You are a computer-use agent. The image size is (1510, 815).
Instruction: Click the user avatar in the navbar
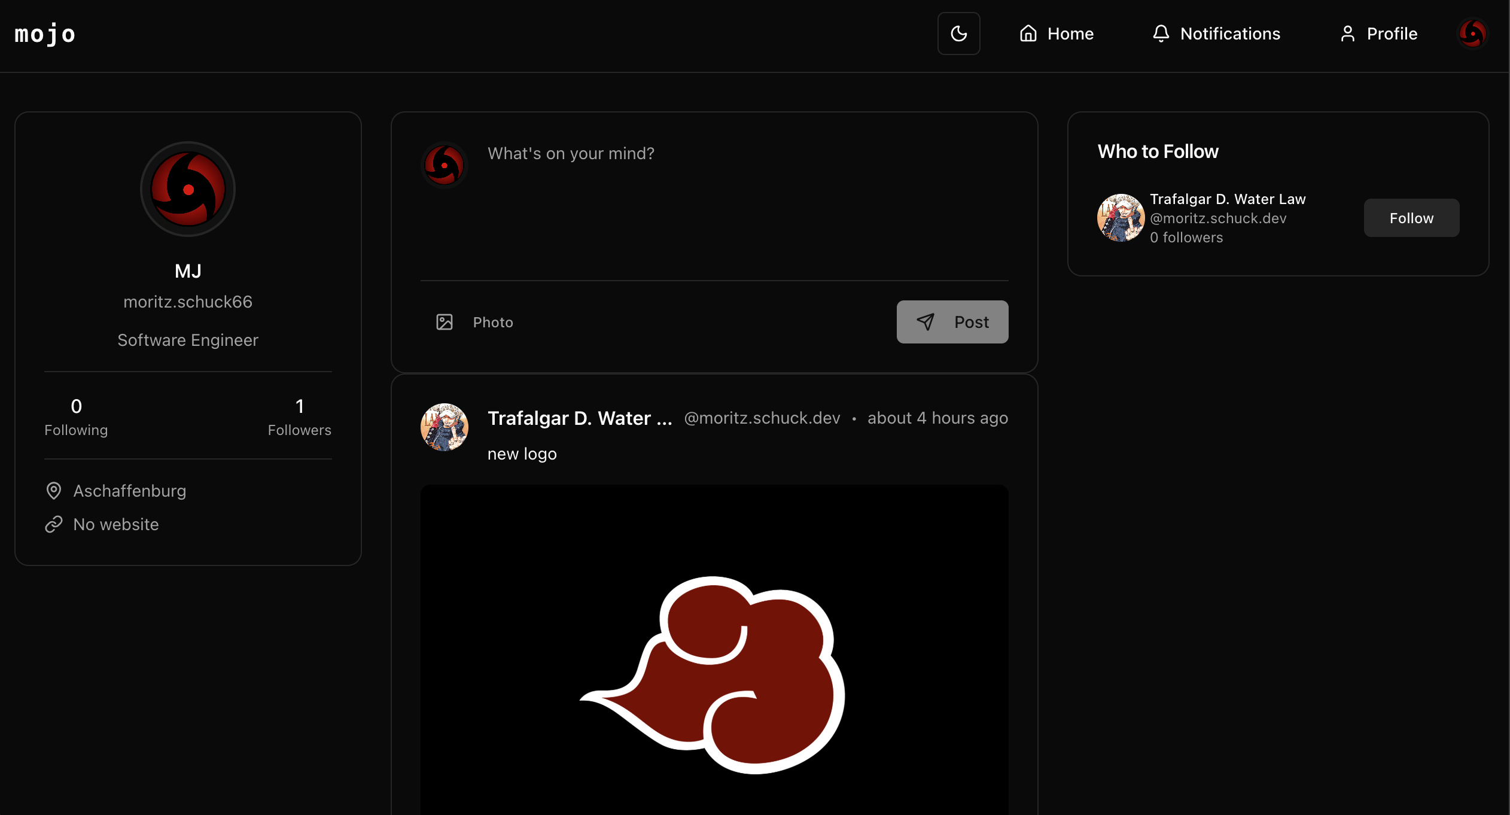1472,34
